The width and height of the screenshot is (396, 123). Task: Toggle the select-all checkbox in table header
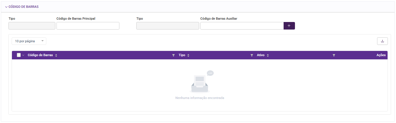point(19,55)
